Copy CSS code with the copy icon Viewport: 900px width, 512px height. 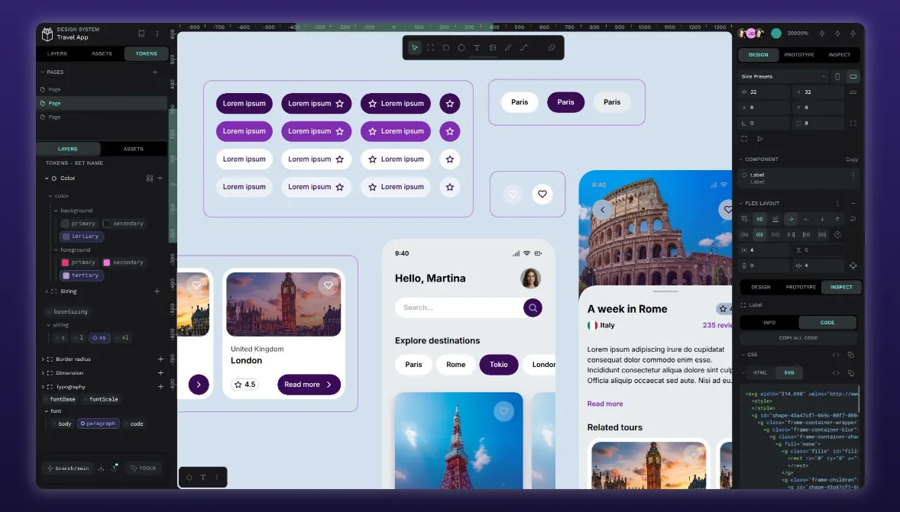click(x=850, y=355)
